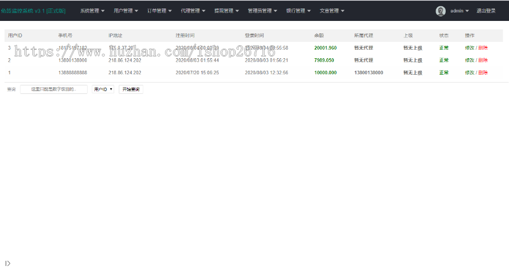
Task: Click 正常 status in the 10000.000 balance row
Action: (x=444, y=72)
